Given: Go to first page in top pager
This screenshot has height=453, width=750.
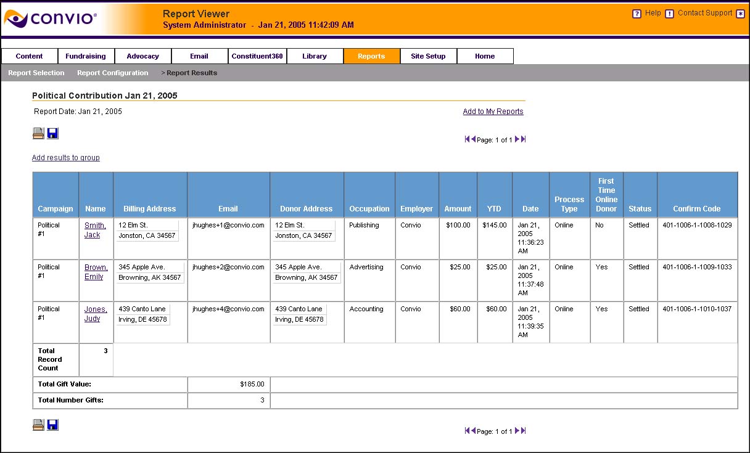Looking at the screenshot, I should tap(468, 139).
